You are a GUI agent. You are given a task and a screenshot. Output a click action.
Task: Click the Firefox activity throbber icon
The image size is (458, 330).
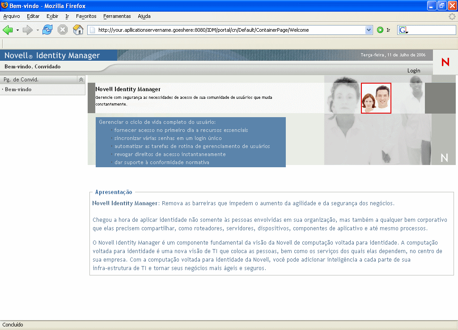[x=452, y=17]
